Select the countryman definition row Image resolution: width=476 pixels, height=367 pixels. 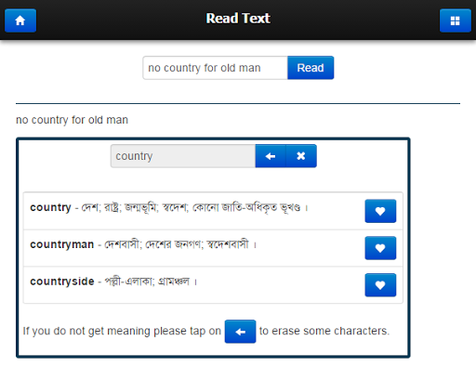[213, 248]
